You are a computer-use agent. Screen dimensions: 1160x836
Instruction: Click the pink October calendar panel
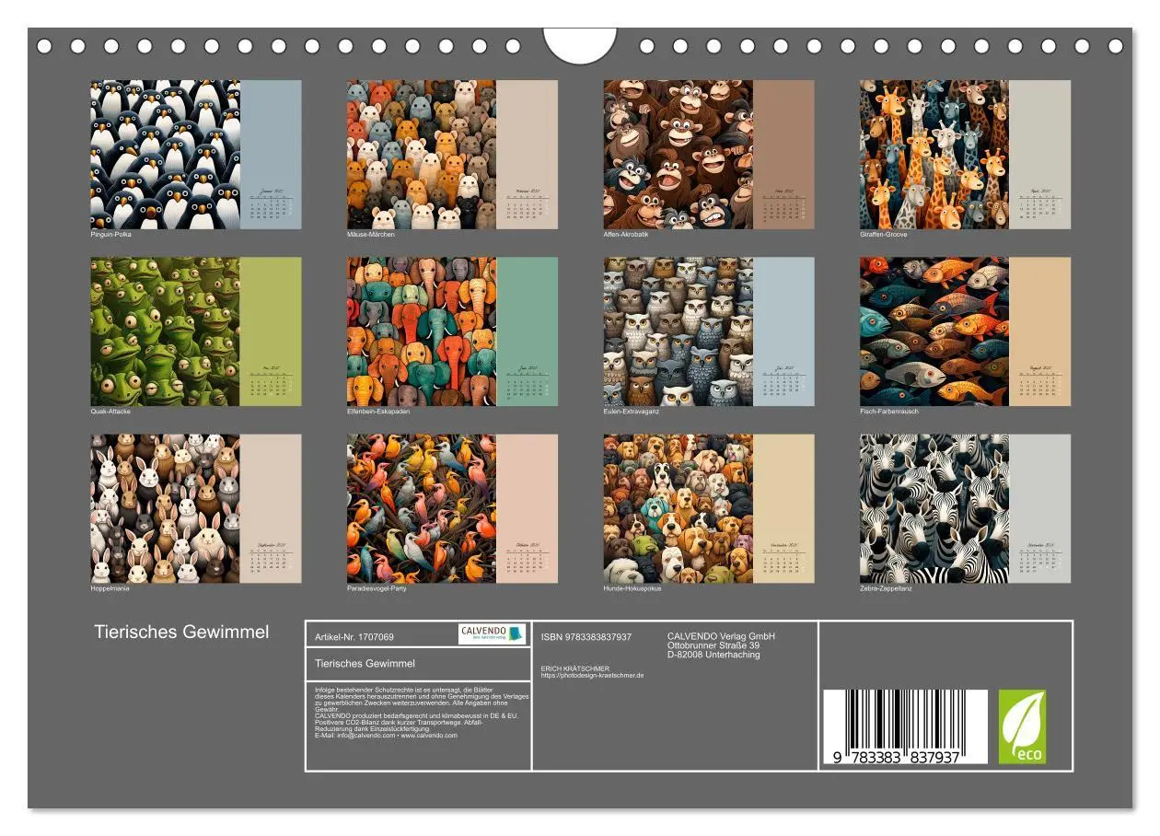pyautogui.click(x=528, y=508)
